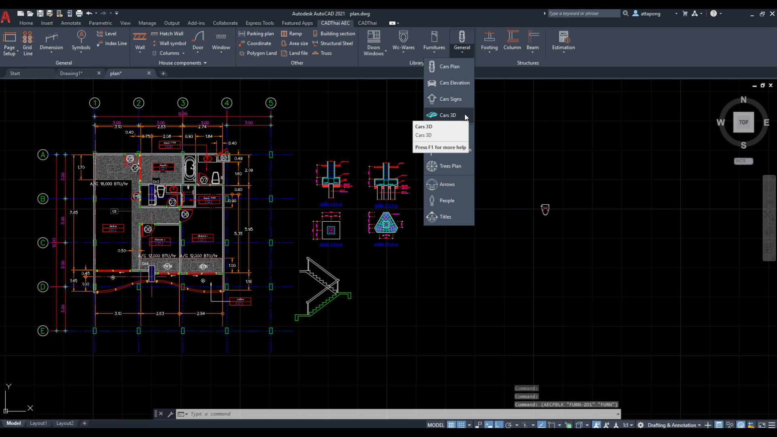Toggle polar tracking in status bar
777x437 pixels.
(x=509, y=425)
